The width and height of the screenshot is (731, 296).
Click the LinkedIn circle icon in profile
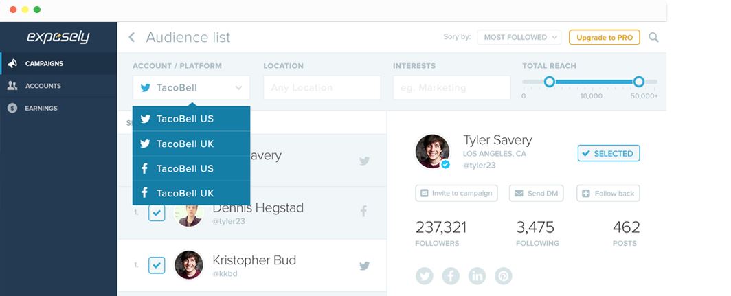[x=477, y=276]
